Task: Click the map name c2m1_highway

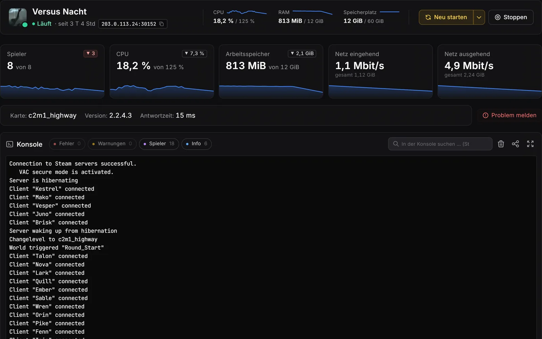Action: (x=53, y=116)
